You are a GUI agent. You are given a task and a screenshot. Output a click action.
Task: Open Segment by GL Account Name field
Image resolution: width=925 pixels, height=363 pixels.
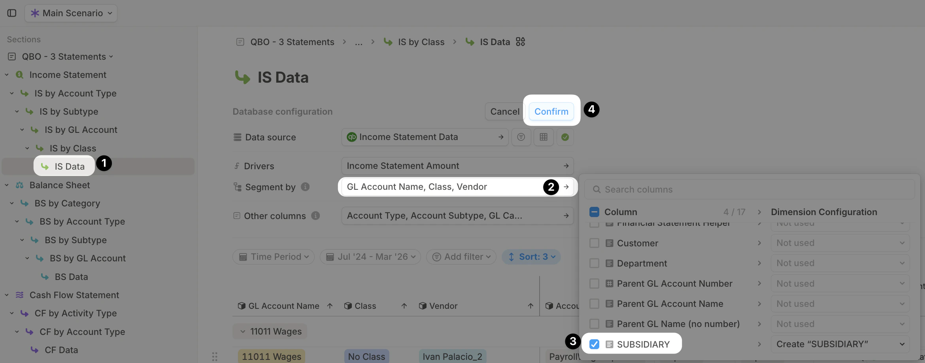[457, 187]
